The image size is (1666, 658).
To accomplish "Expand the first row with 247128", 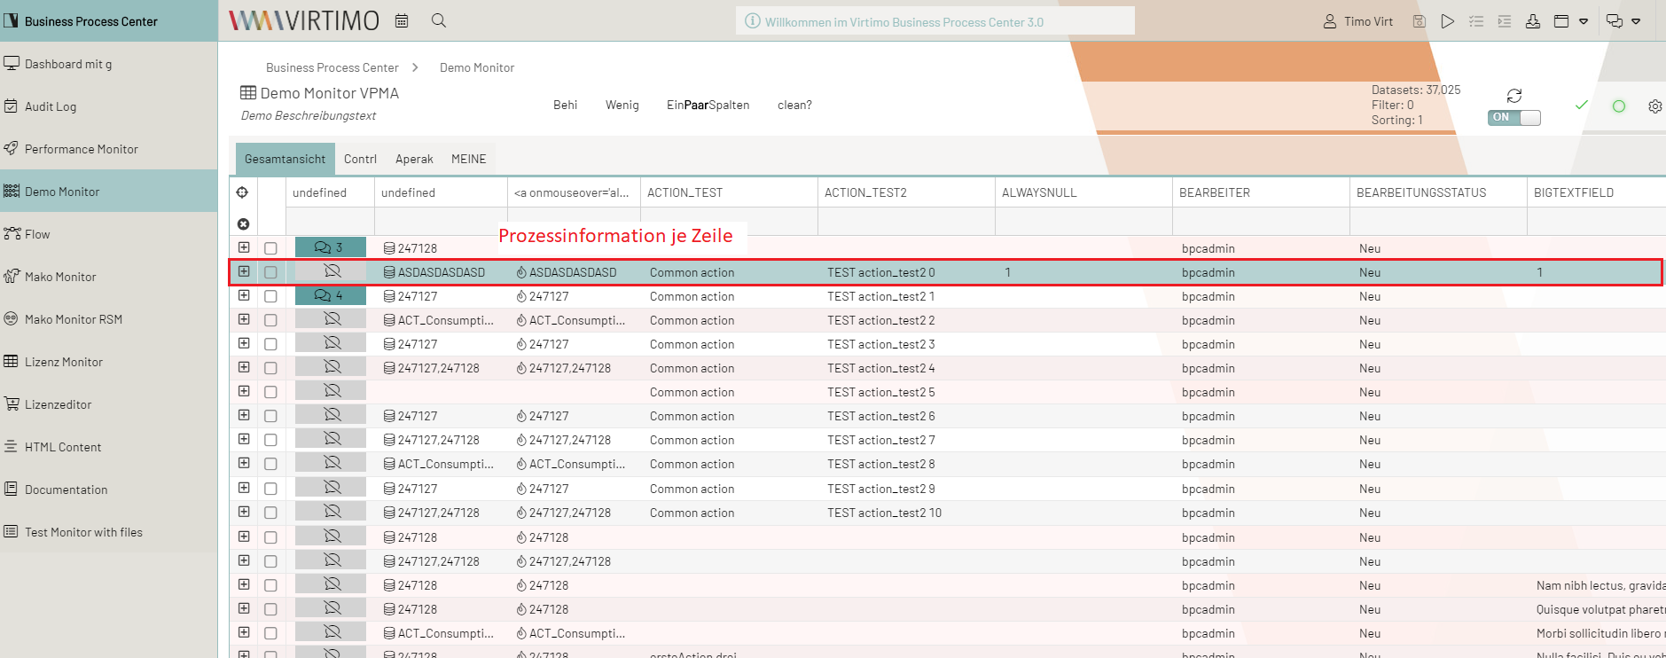I will (244, 247).
